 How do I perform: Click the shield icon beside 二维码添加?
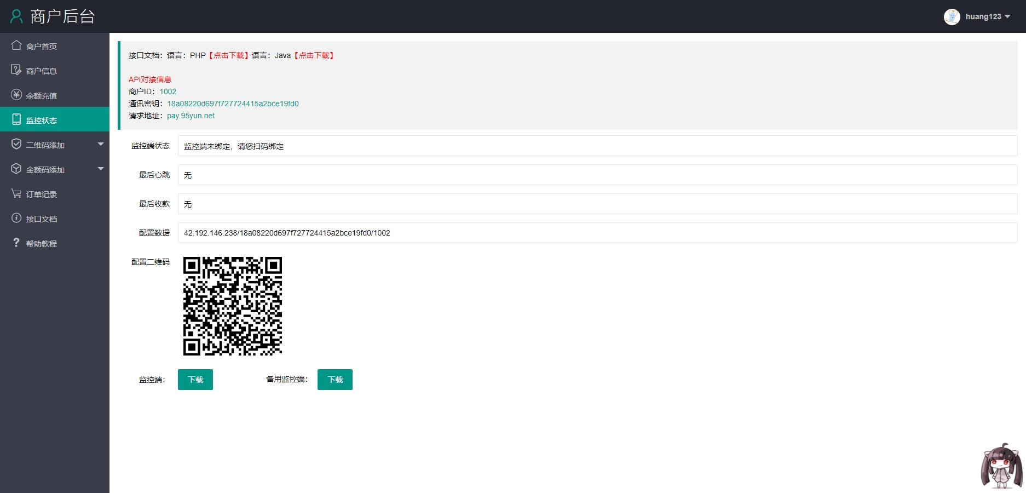[16, 144]
